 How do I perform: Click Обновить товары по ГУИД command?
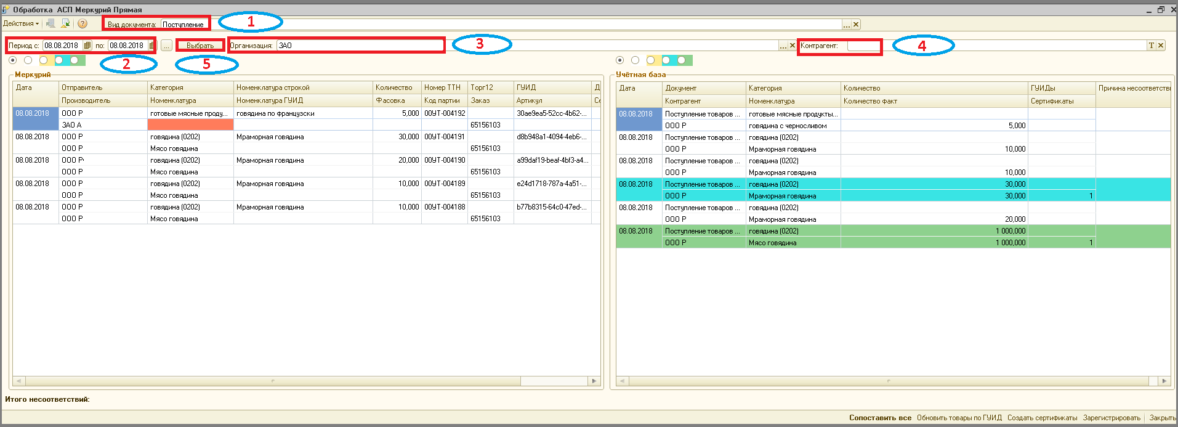click(959, 418)
